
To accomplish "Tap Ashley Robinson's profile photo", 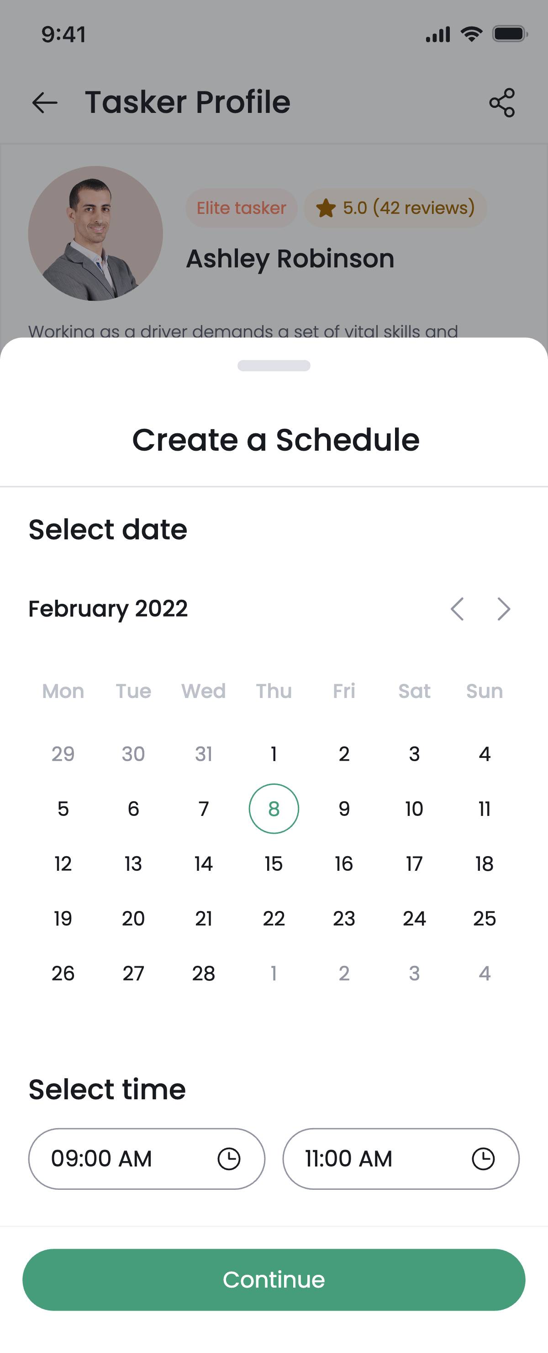I will [x=95, y=233].
